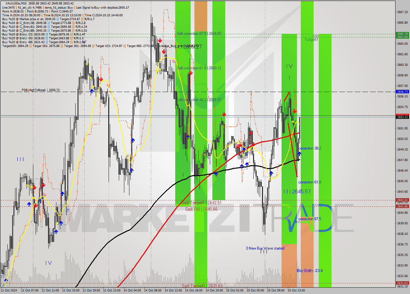
Task: Click the 2663.88 green price tag
Action: (x=402, y=37)
